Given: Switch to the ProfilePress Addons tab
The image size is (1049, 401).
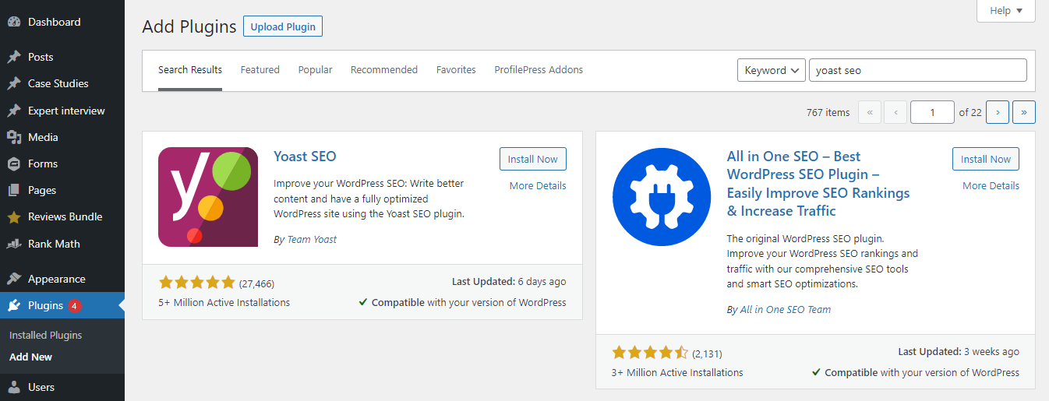Looking at the screenshot, I should [539, 70].
